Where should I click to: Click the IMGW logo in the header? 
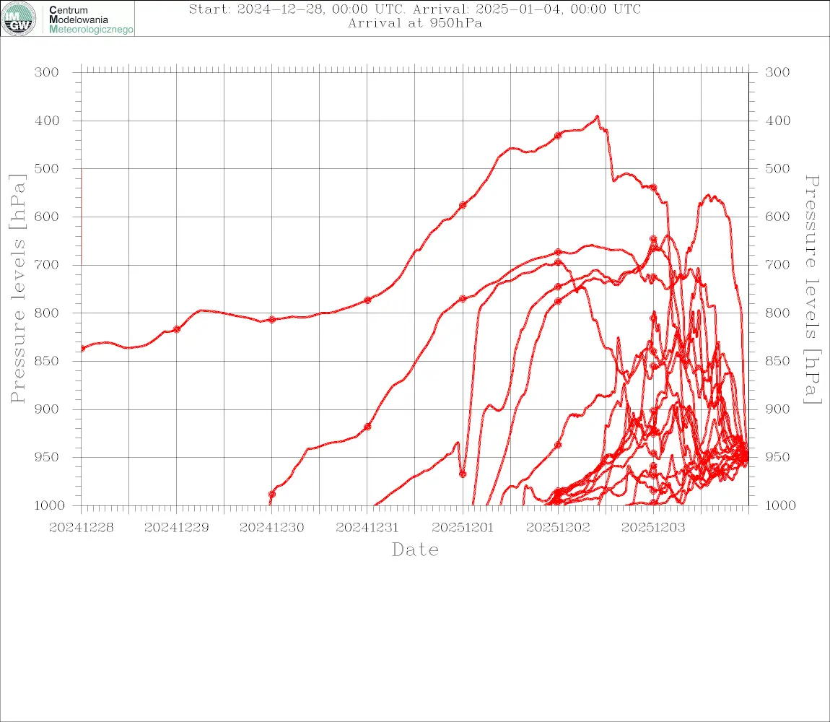click(19, 19)
